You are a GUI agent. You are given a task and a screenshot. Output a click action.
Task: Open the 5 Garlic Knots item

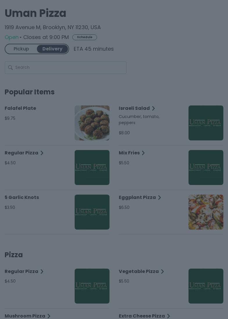coord(22,198)
